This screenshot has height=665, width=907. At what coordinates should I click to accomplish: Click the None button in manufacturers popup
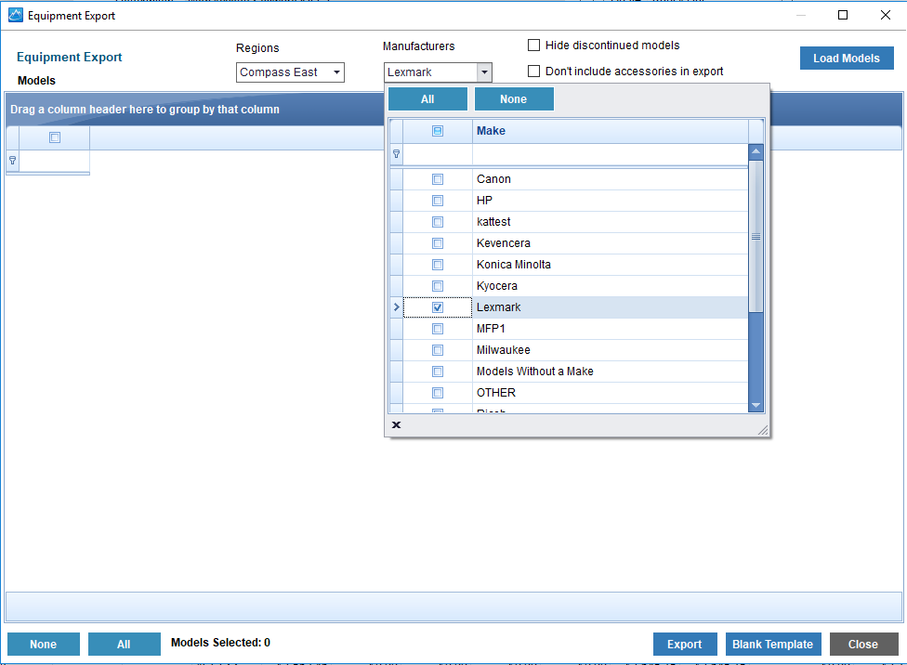click(x=514, y=98)
